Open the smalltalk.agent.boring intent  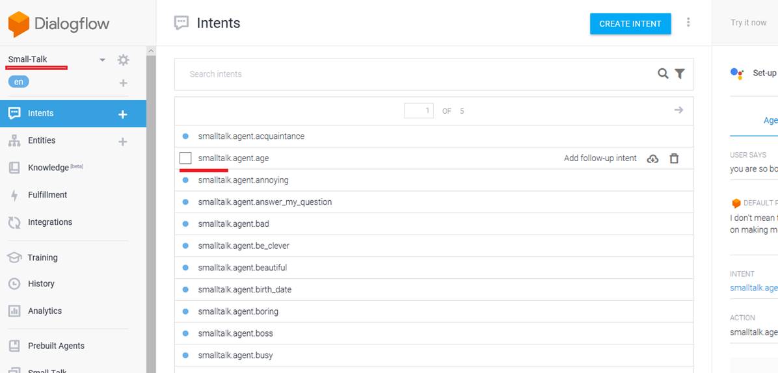coord(238,311)
